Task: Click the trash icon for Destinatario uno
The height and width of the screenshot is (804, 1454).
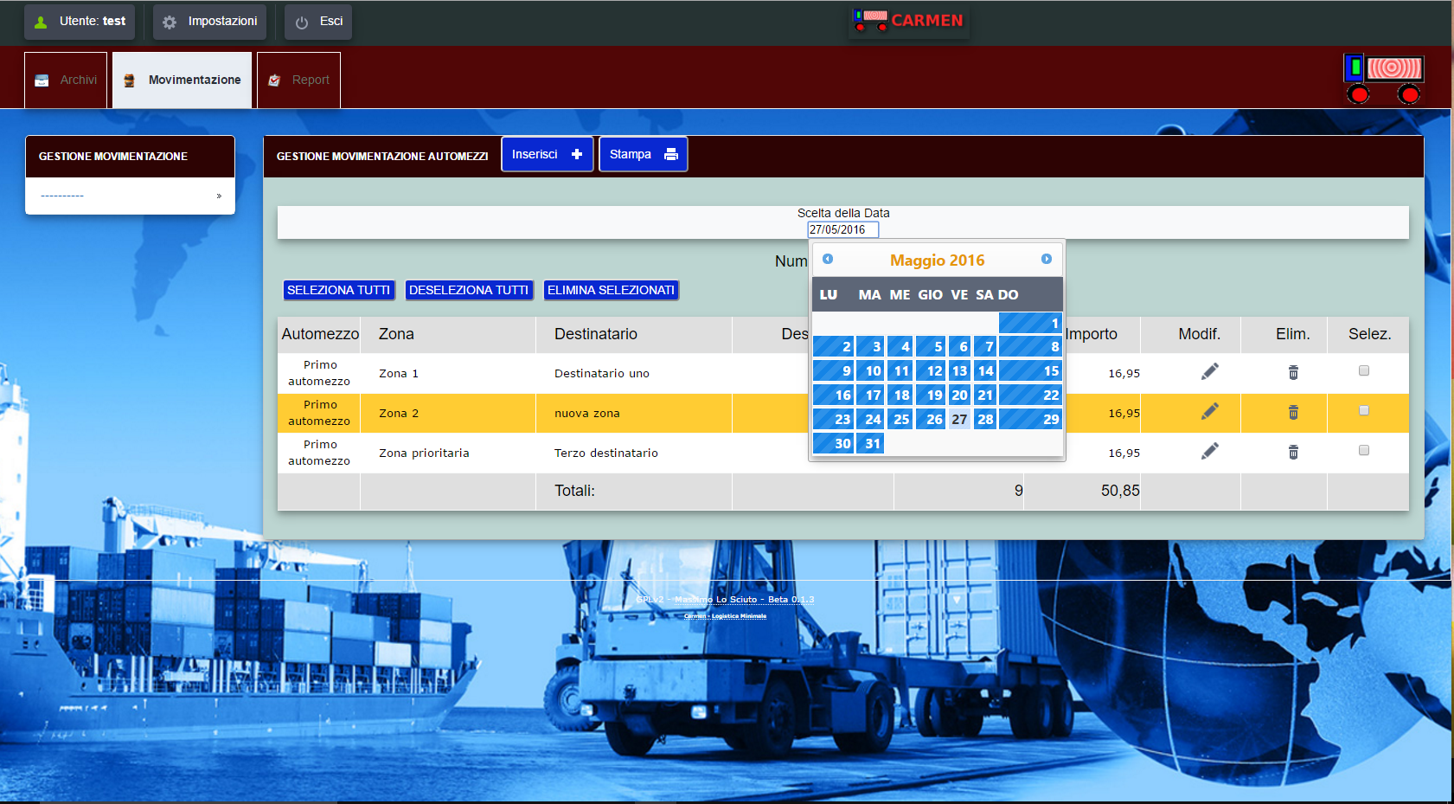Action: 1293,372
